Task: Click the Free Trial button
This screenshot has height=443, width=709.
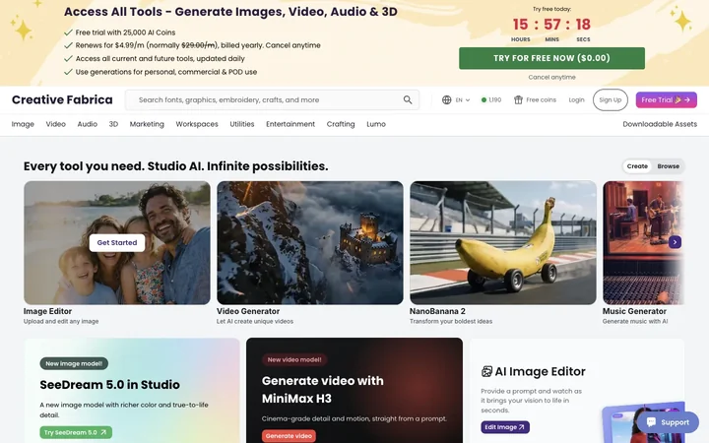Action: tap(666, 99)
